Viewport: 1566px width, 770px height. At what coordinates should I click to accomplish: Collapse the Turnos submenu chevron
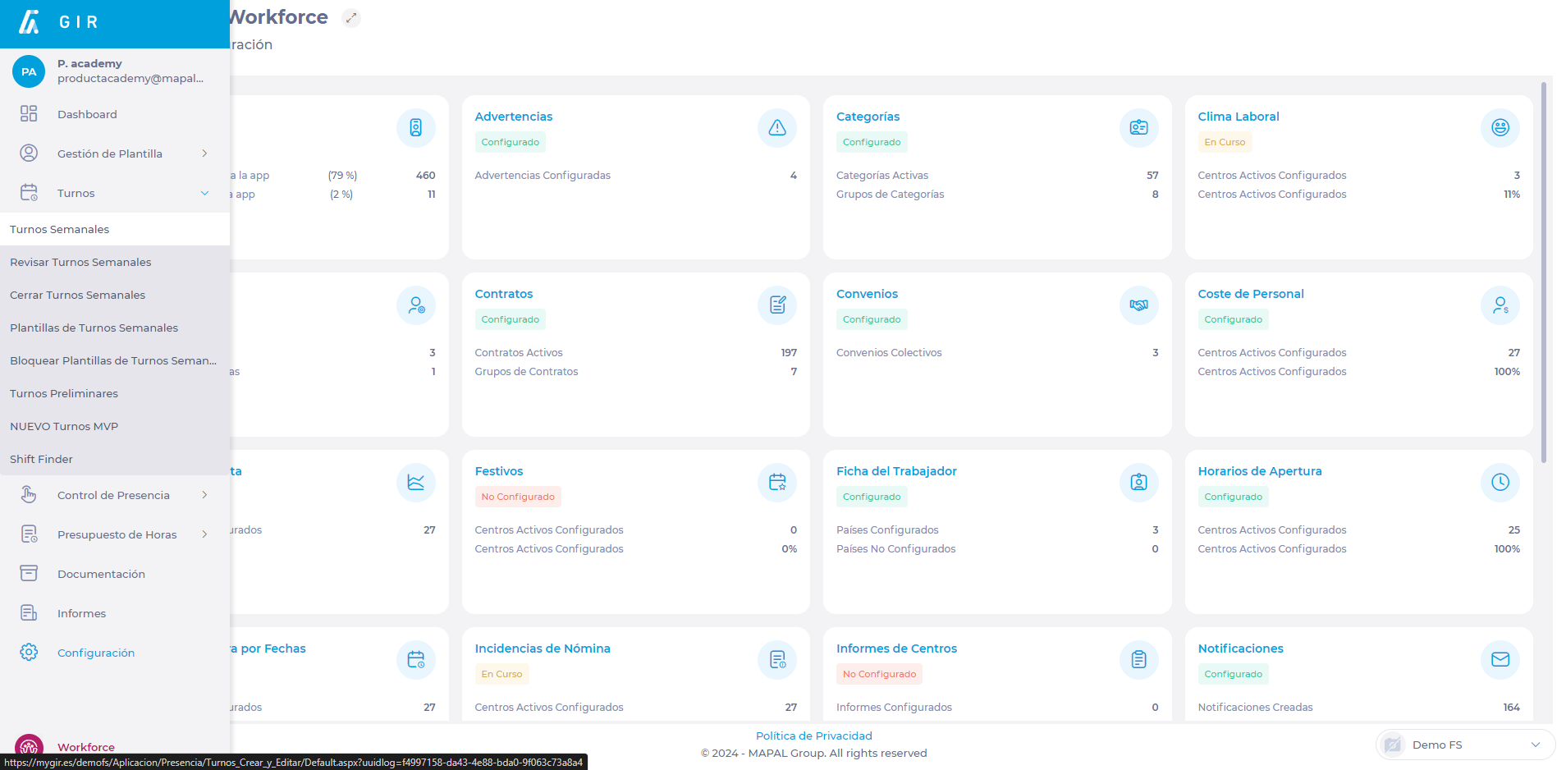204,194
